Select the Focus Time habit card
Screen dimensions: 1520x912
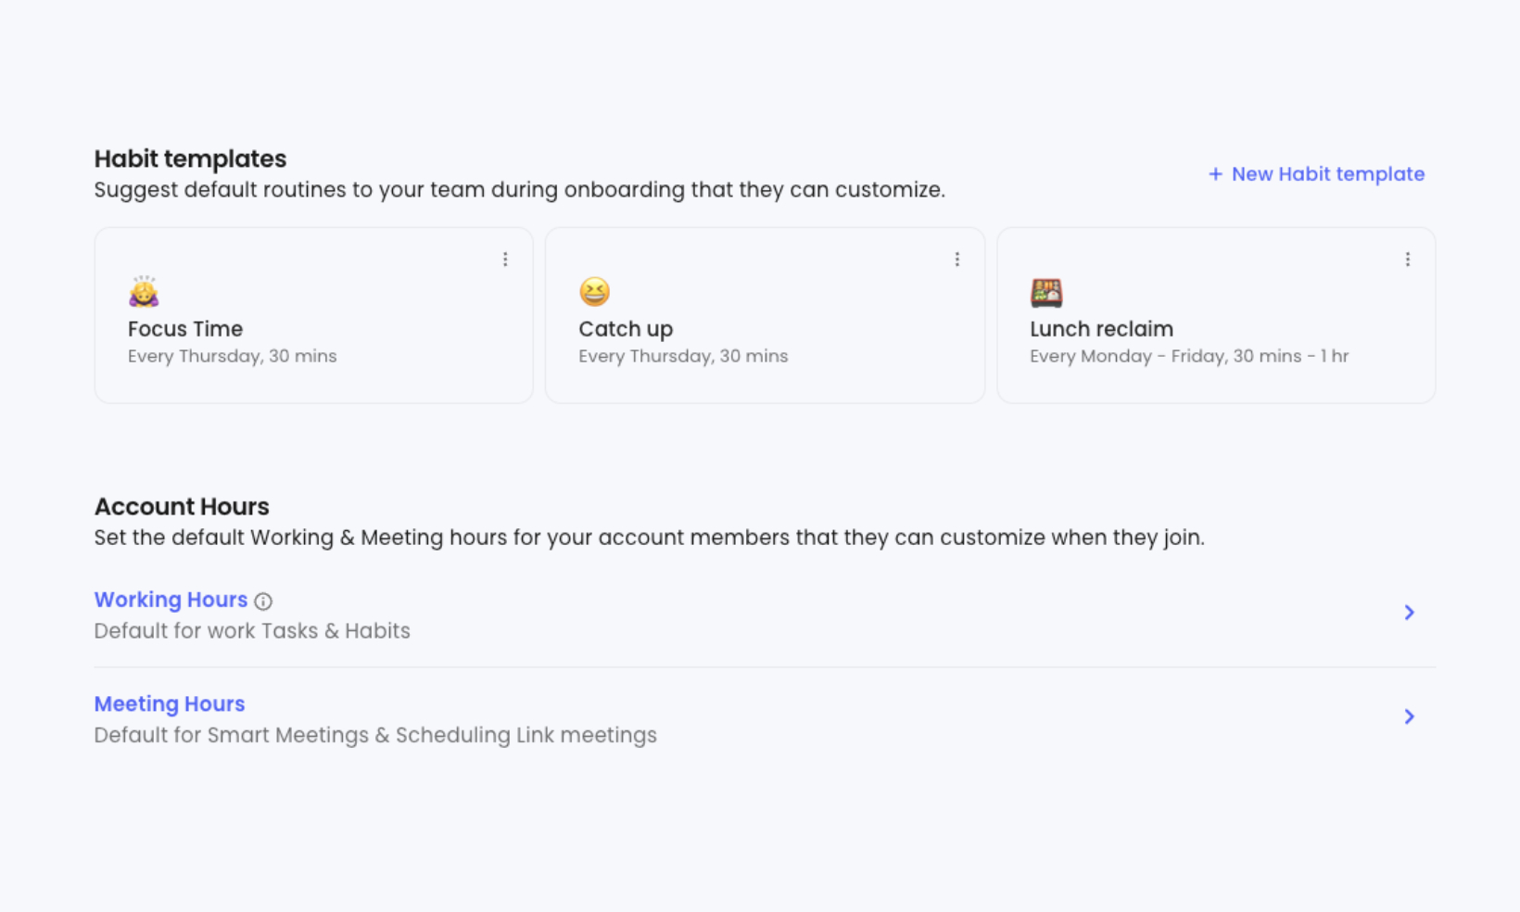tap(314, 315)
